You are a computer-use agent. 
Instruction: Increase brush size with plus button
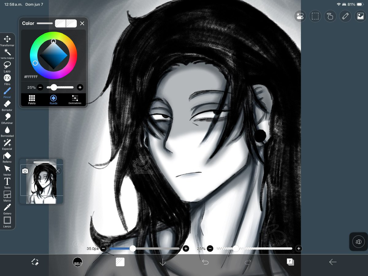click(186, 248)
